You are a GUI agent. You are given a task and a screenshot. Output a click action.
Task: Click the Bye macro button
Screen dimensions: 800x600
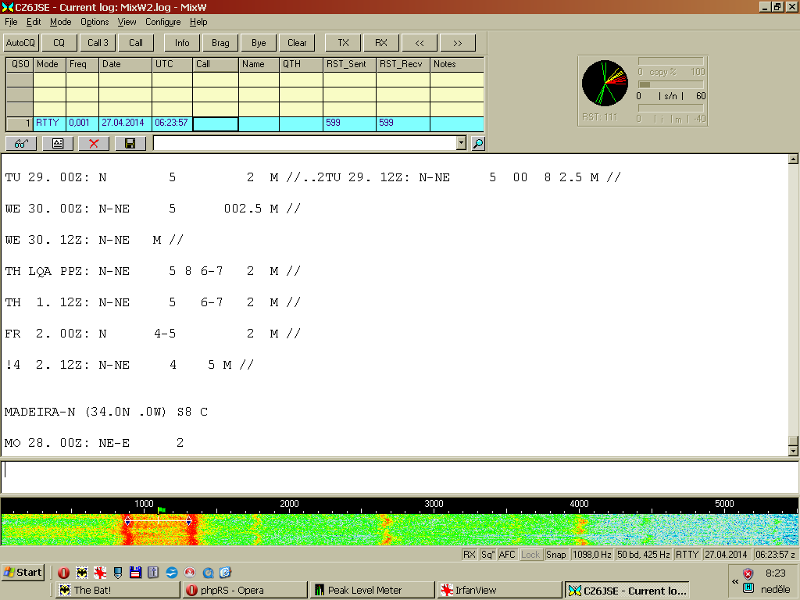click(259, 43)
